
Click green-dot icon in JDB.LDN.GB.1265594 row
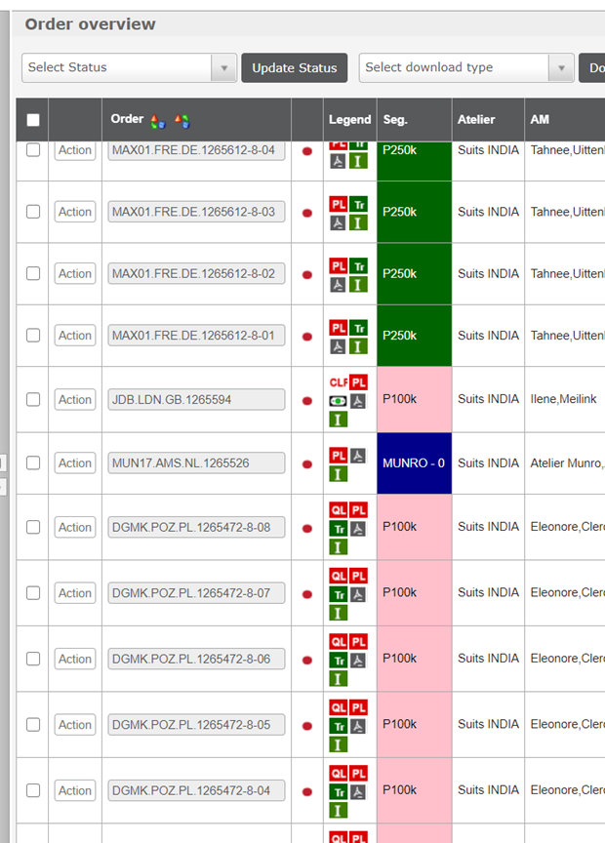pos(338,401)
